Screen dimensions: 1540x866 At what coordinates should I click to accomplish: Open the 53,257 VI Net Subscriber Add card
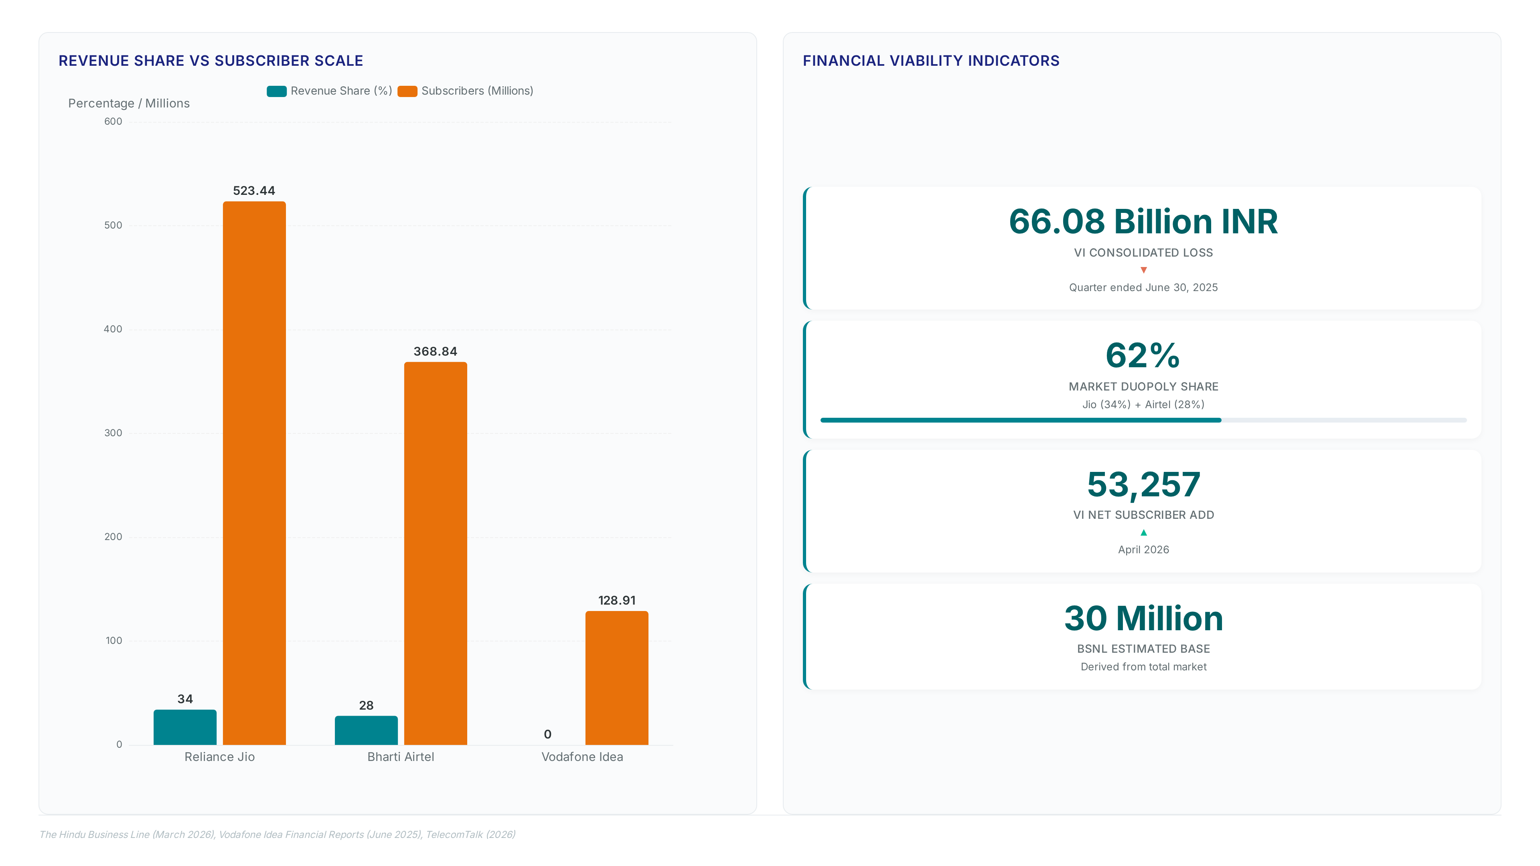(1143, 511)
